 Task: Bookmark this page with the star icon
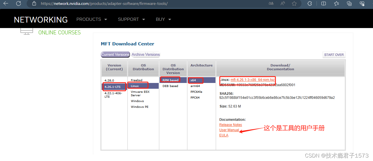pyautogui.click(x=294, y=4)
